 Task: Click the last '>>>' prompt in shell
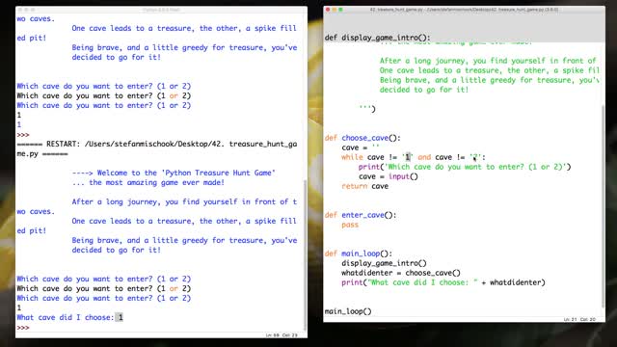click(23, 328)
